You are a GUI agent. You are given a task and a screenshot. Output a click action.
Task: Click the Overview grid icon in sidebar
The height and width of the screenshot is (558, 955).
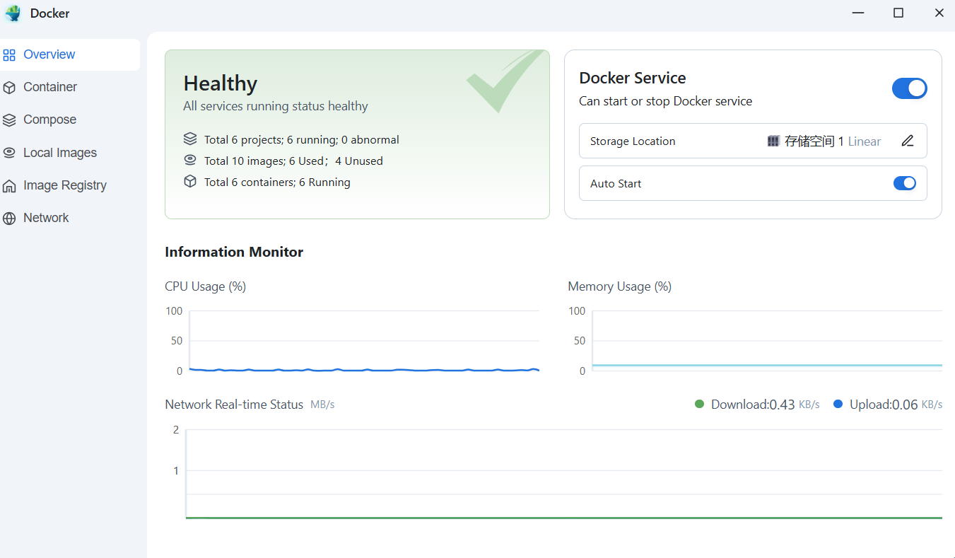point(9,55)
